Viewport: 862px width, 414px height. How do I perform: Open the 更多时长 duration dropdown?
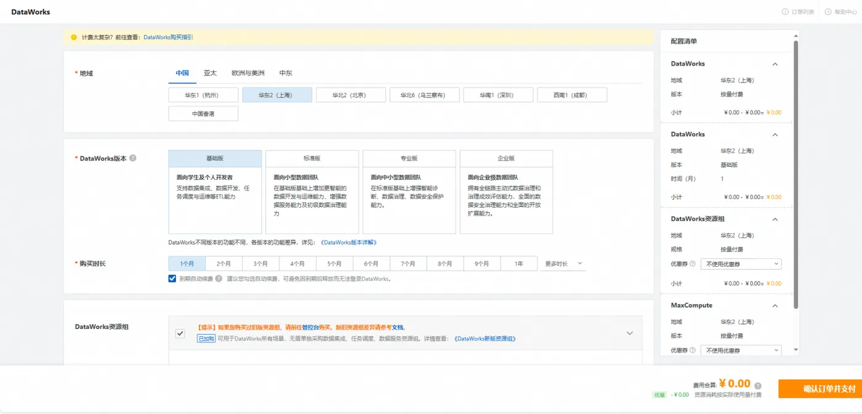click(563, 264)
